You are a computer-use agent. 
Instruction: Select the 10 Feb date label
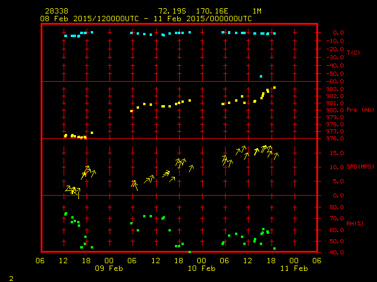(x=201, y=268)
